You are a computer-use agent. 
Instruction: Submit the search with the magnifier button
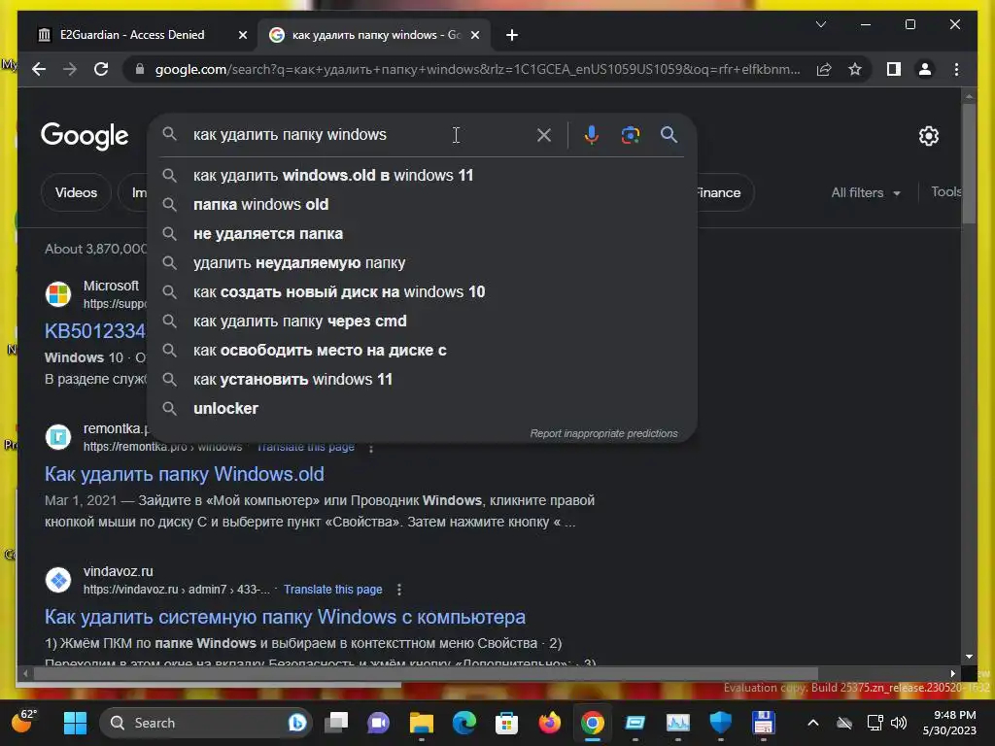pyautogui.click(x=669, y=134)
